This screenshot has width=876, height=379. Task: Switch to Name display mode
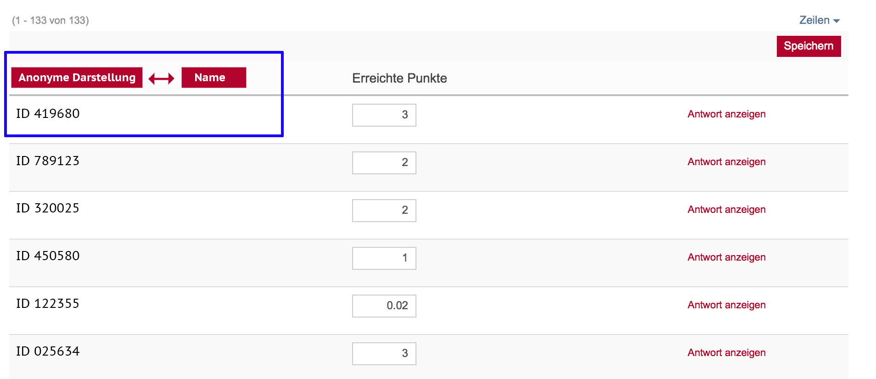213,78
